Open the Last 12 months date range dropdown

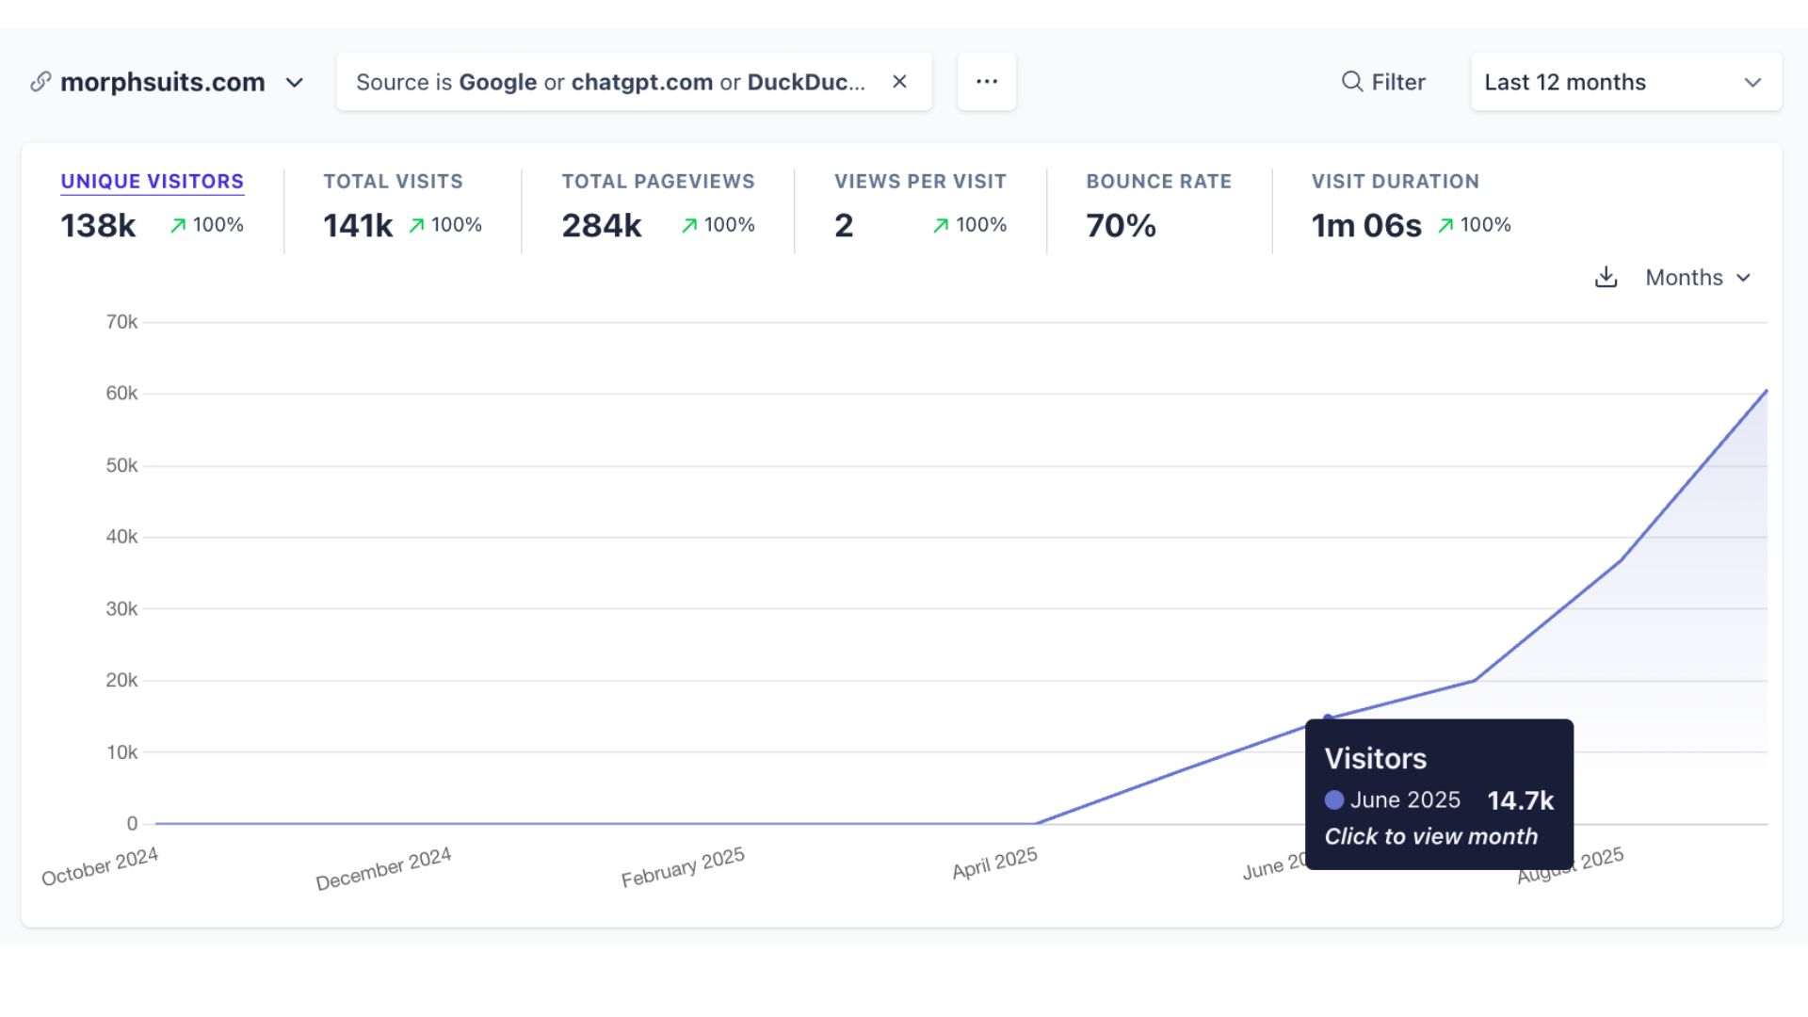coord(1625,82)
